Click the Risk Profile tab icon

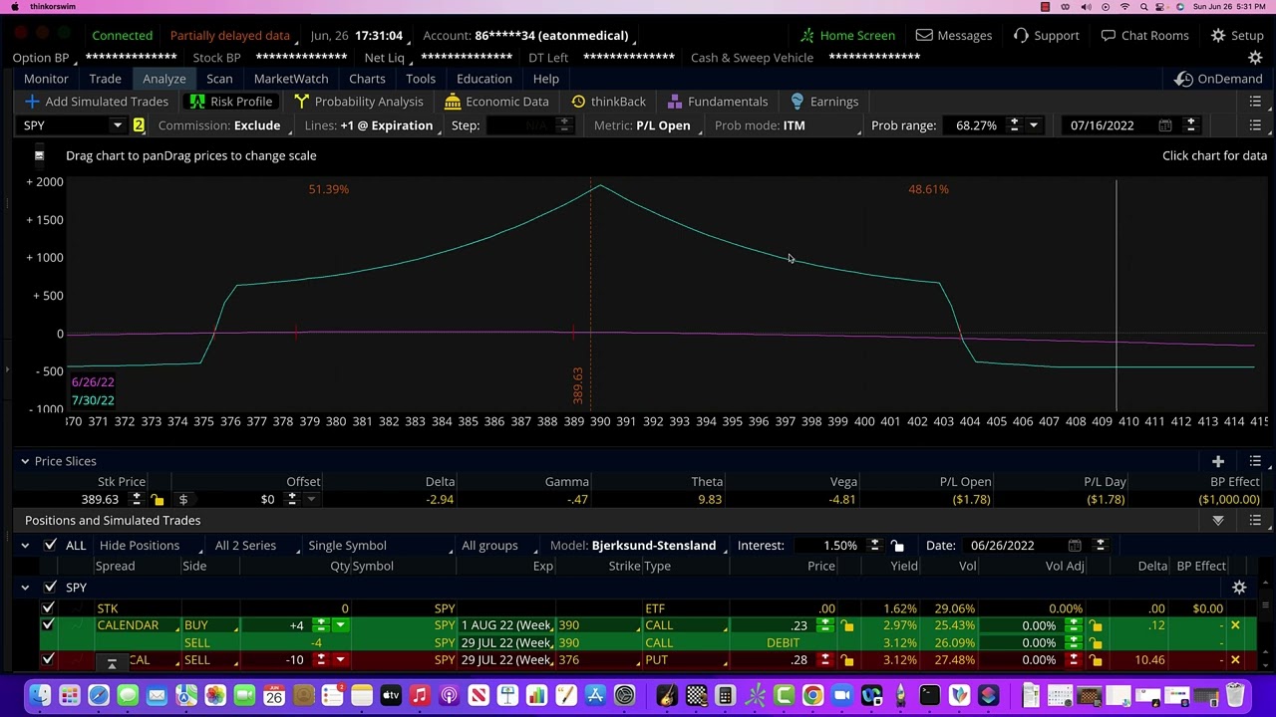point(197,102)
